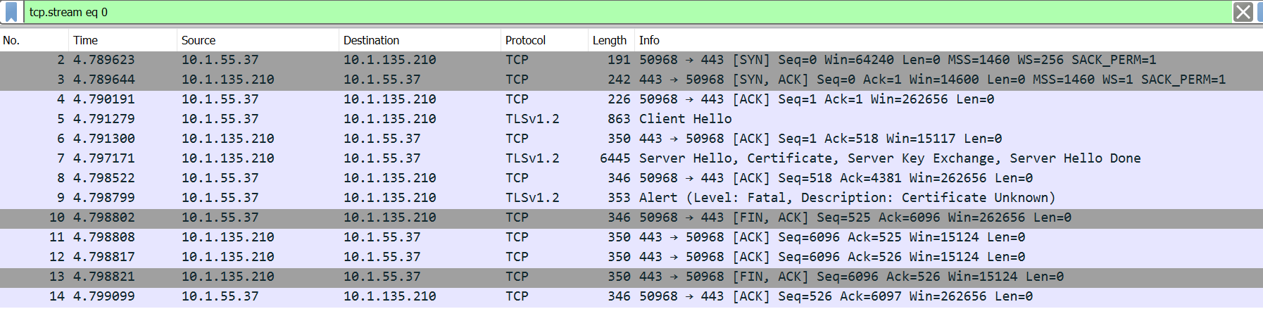This screenshot has height=309, width=1263.
Task: Select the SYN, ACK packet number 3
Action: 932,80
